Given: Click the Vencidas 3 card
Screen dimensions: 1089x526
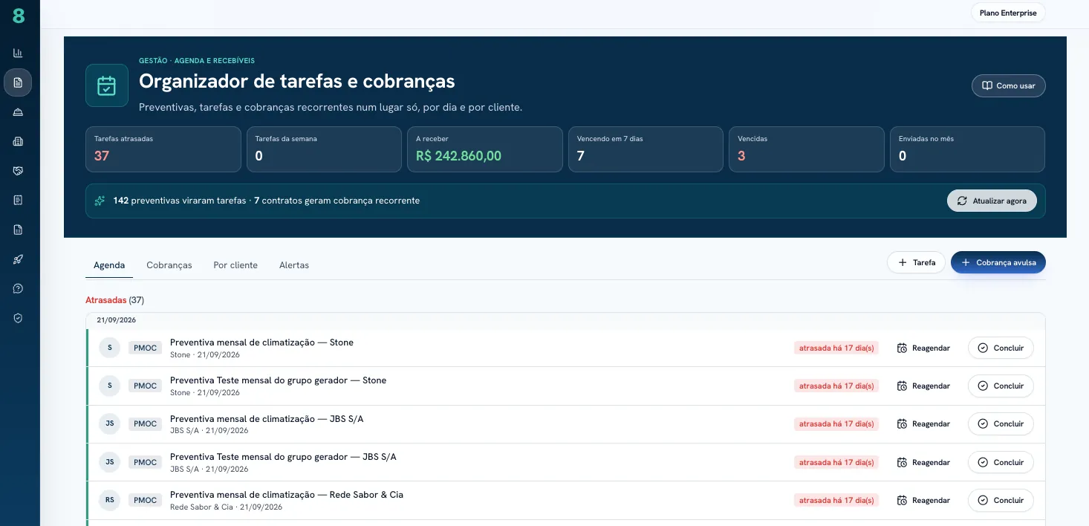Looking at the screenshot, I should 807,149.
